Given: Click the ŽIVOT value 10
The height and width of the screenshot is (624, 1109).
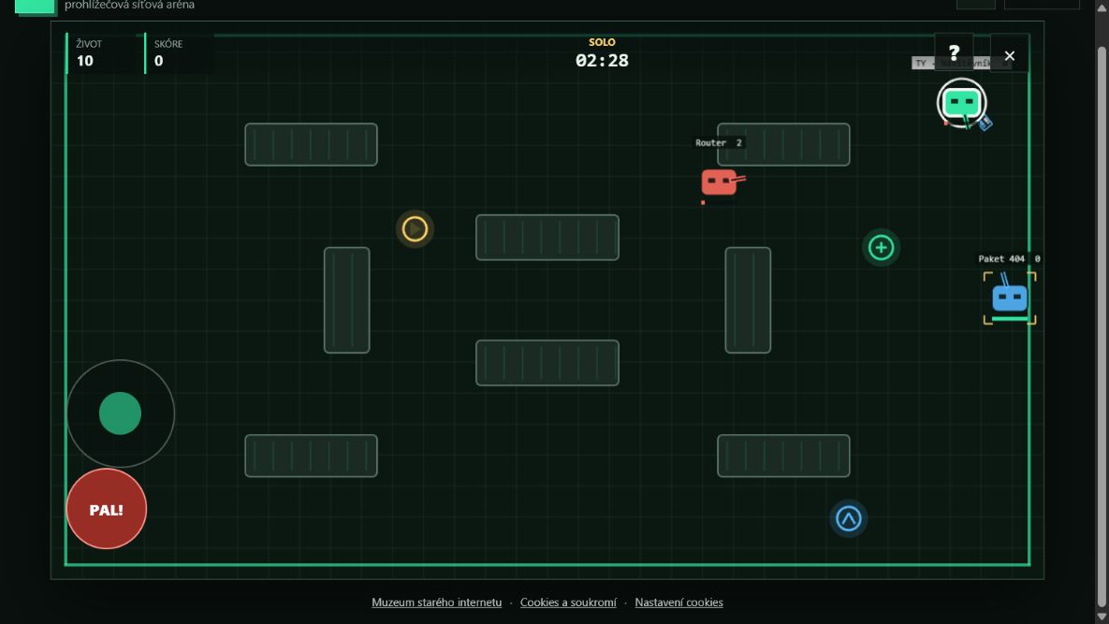Looking at the screenshot, I should tap(85, 61).
